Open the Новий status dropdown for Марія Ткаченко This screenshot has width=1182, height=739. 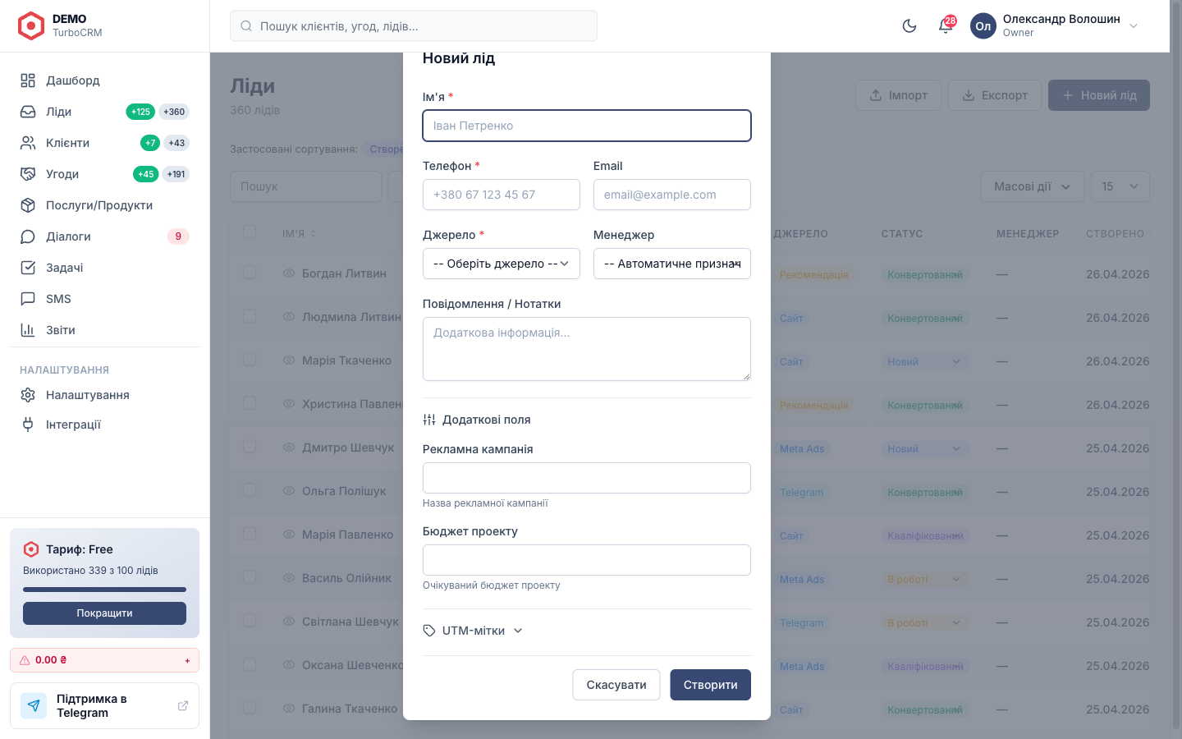925,361
